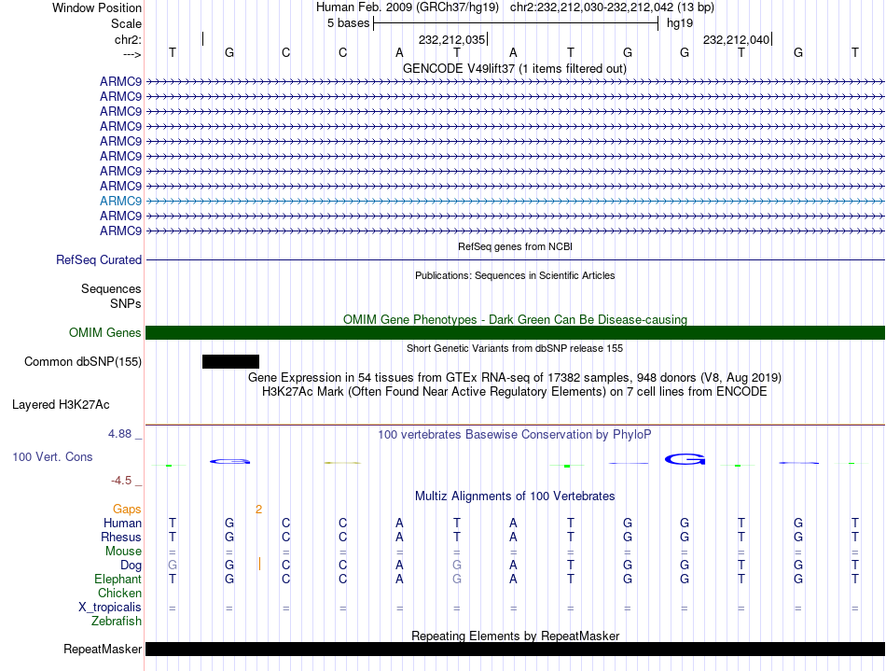886x671 pixels.
Task: Click chr2:232,212,030-232,212,042 (13 bp) coordinates
Action: tap(612, 7)
